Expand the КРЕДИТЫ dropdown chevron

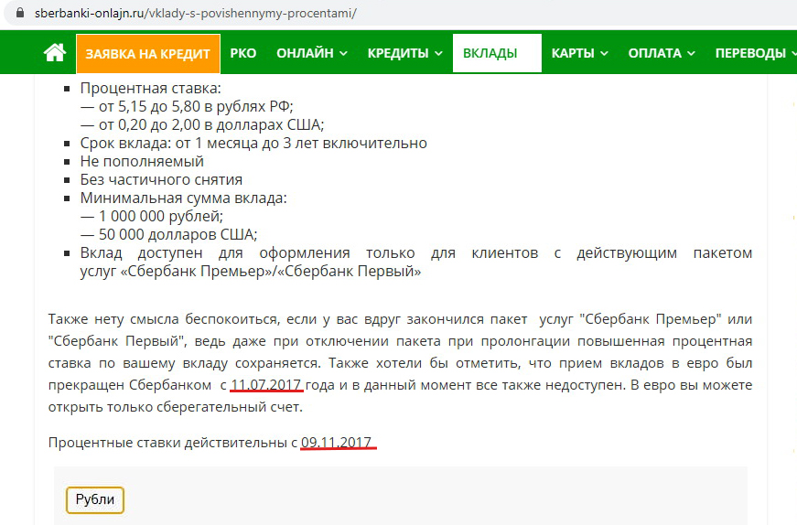438,53
